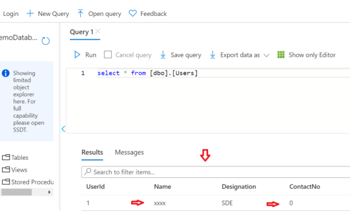Click the blue info icon in notice
Viewport: 355px width, 218px height.
(5, 73)
